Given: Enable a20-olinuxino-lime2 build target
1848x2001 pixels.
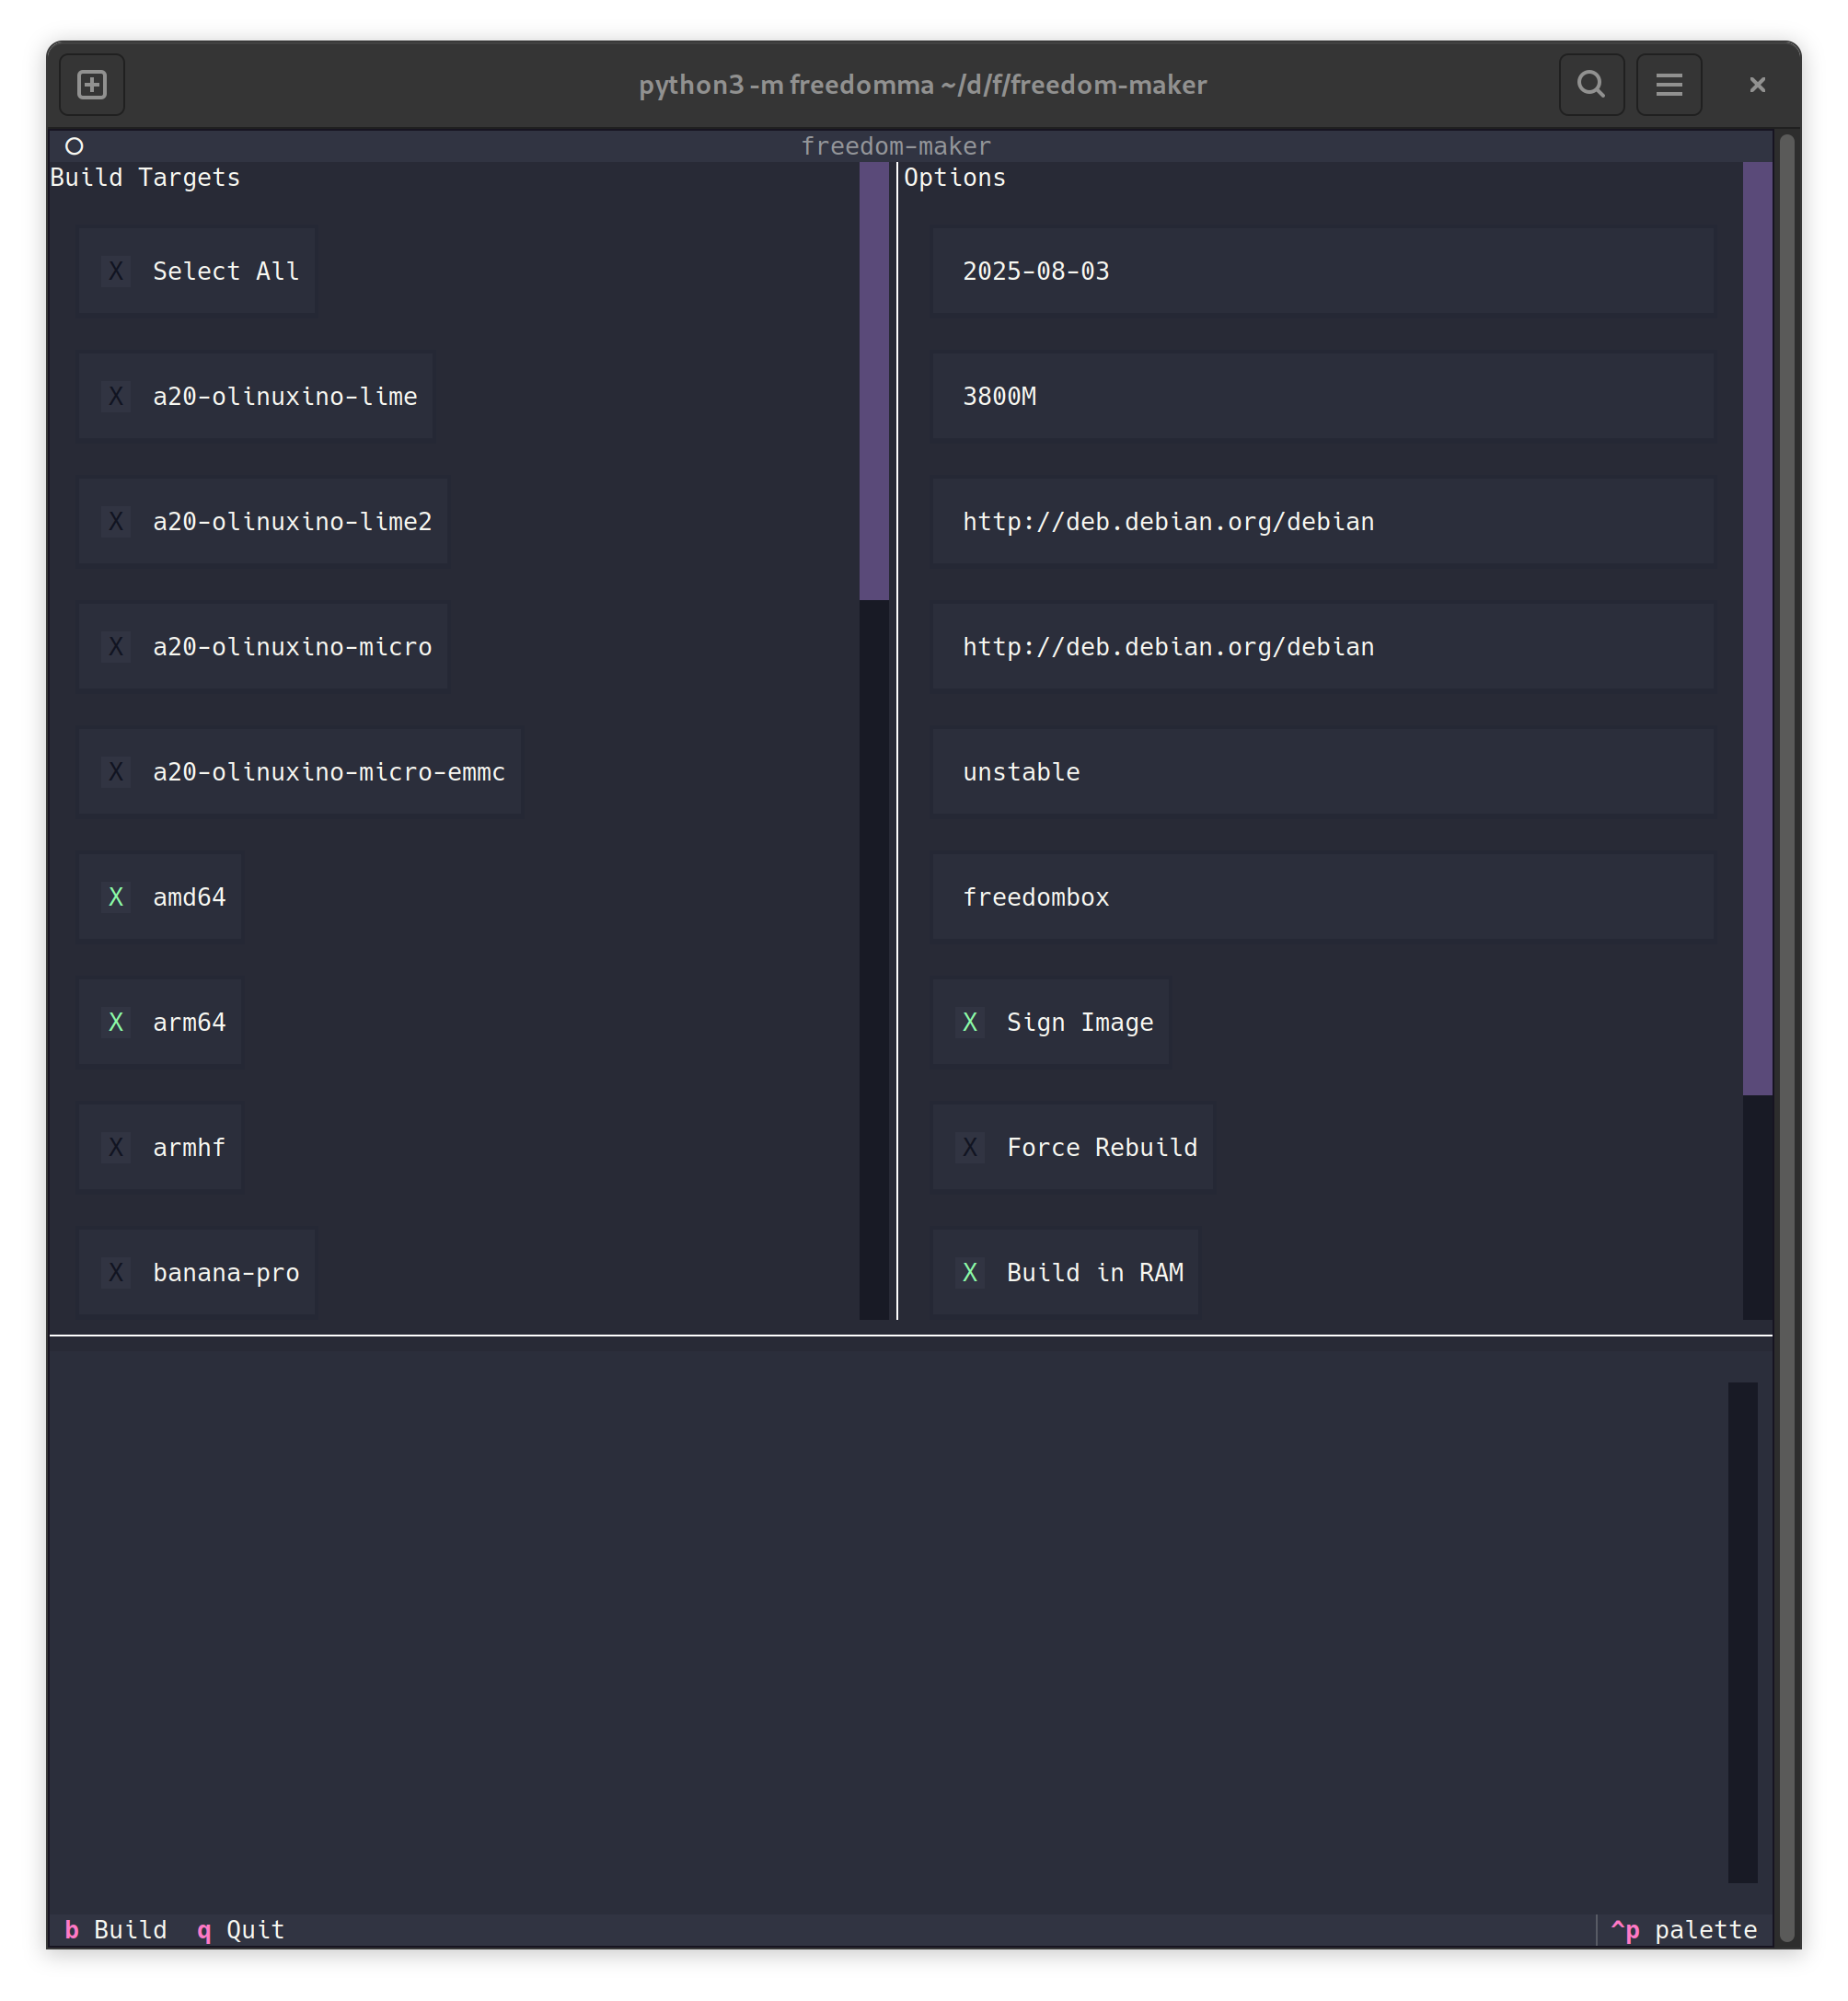Looking at the screenshot, I should [x=263, y=521].
